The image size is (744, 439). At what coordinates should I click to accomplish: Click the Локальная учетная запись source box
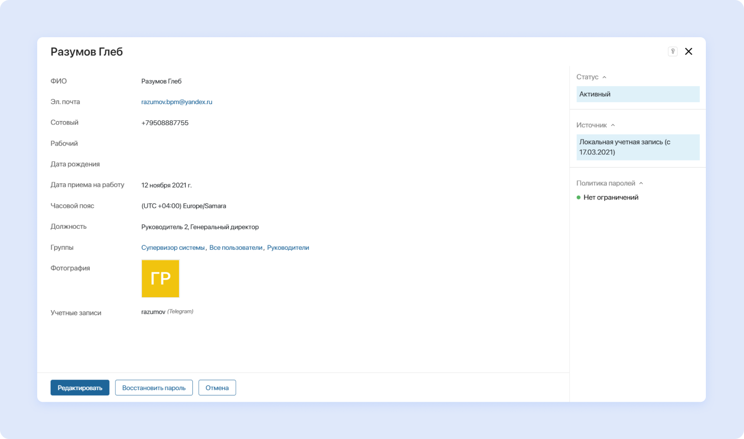click(x=638, y=147)
